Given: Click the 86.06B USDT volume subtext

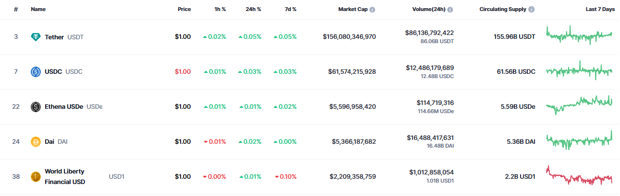Looking at the screenshot, I should (x=437, y=42).
